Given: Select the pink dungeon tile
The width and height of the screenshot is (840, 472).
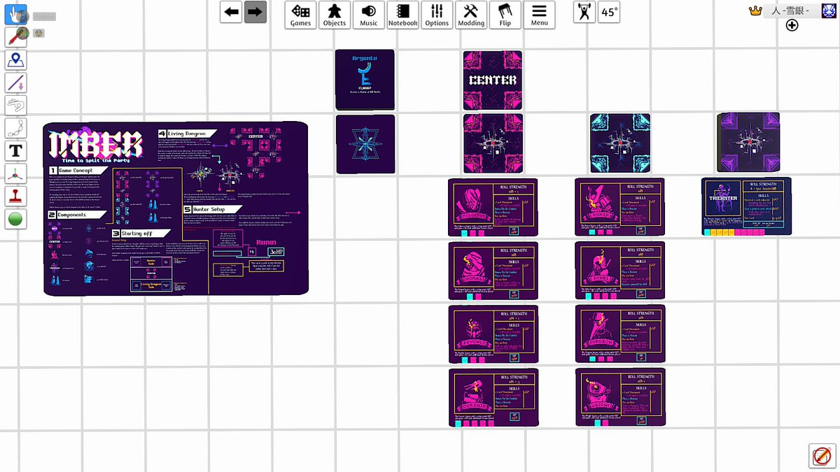Looking at the screenshot, I should (493, 143).
